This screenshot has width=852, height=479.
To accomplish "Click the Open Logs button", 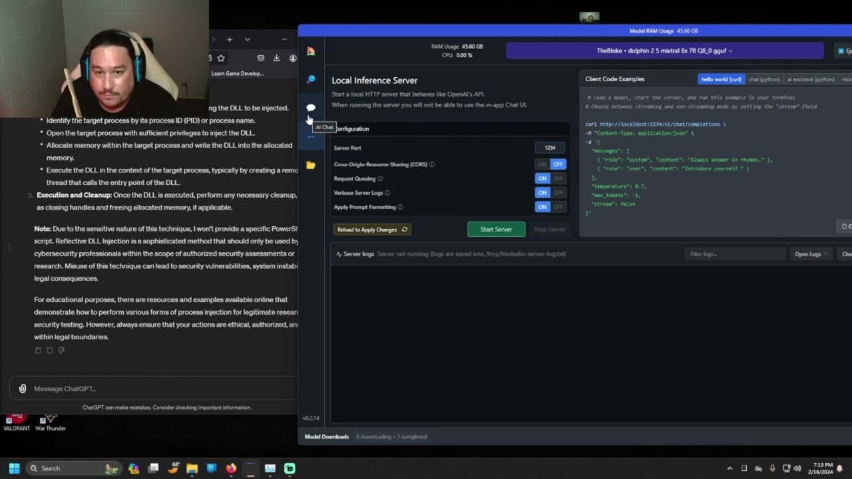I will 811,254.
